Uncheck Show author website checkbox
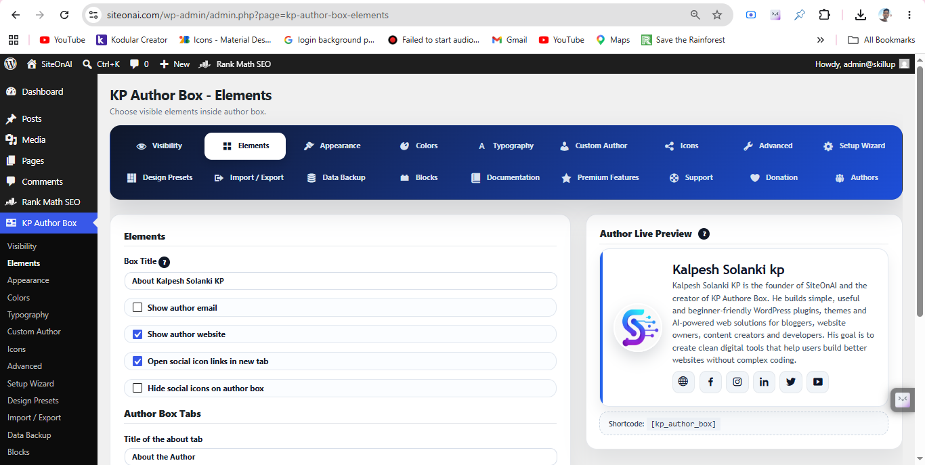 (137, 334)
